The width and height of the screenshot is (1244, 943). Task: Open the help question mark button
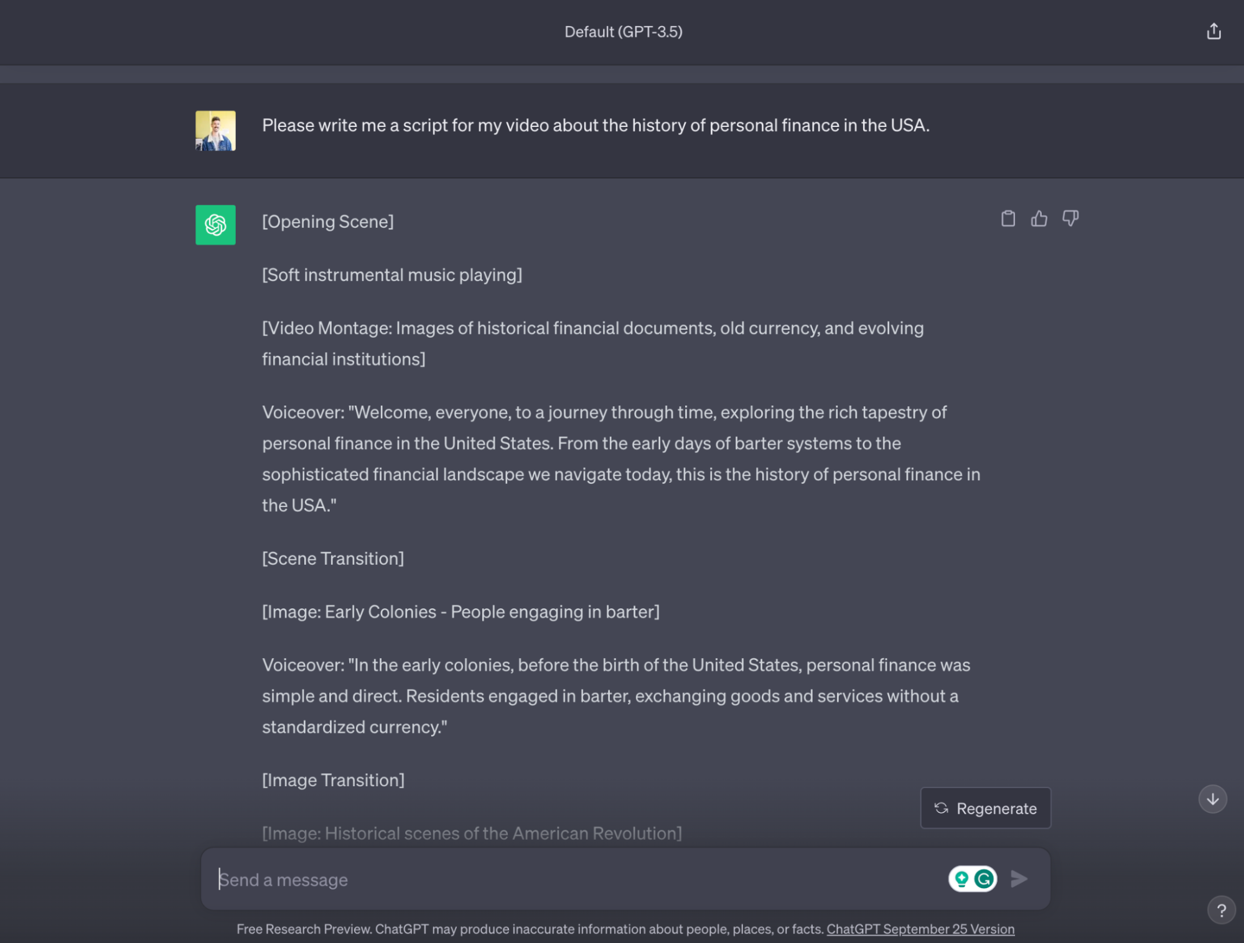pos(1221,911)
